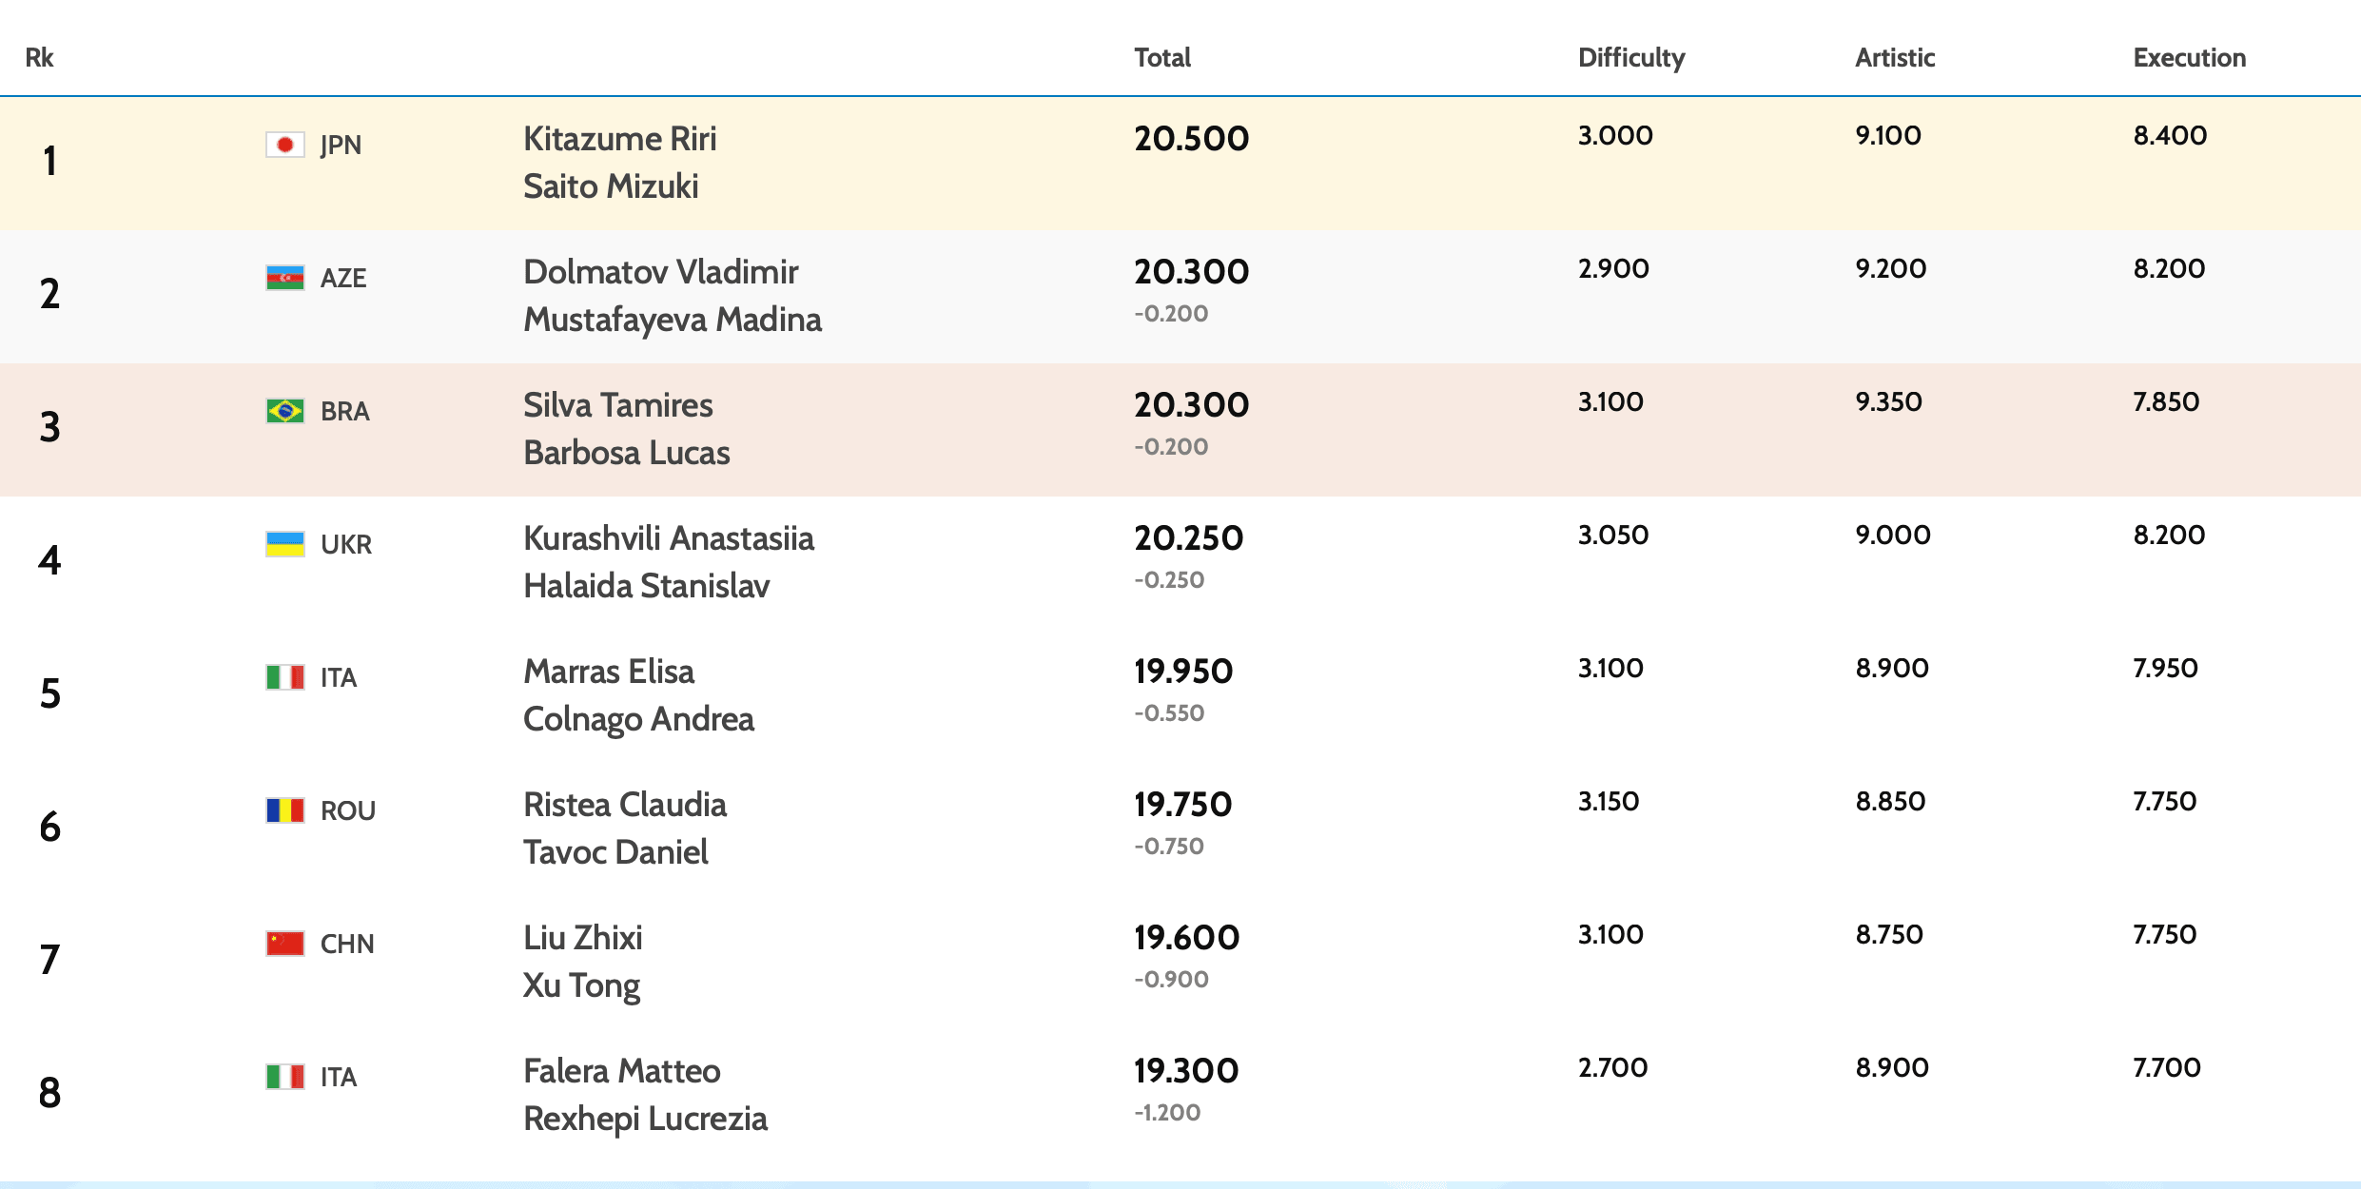Open athlete Dolmatov Vladimir's name
The height and width of the screenshot is (1189, 2361).
661,272
